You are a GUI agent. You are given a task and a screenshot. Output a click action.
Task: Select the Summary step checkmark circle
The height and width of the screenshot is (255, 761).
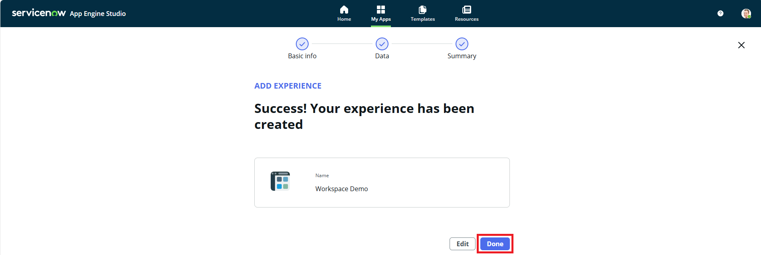click(x=462, y=44)
